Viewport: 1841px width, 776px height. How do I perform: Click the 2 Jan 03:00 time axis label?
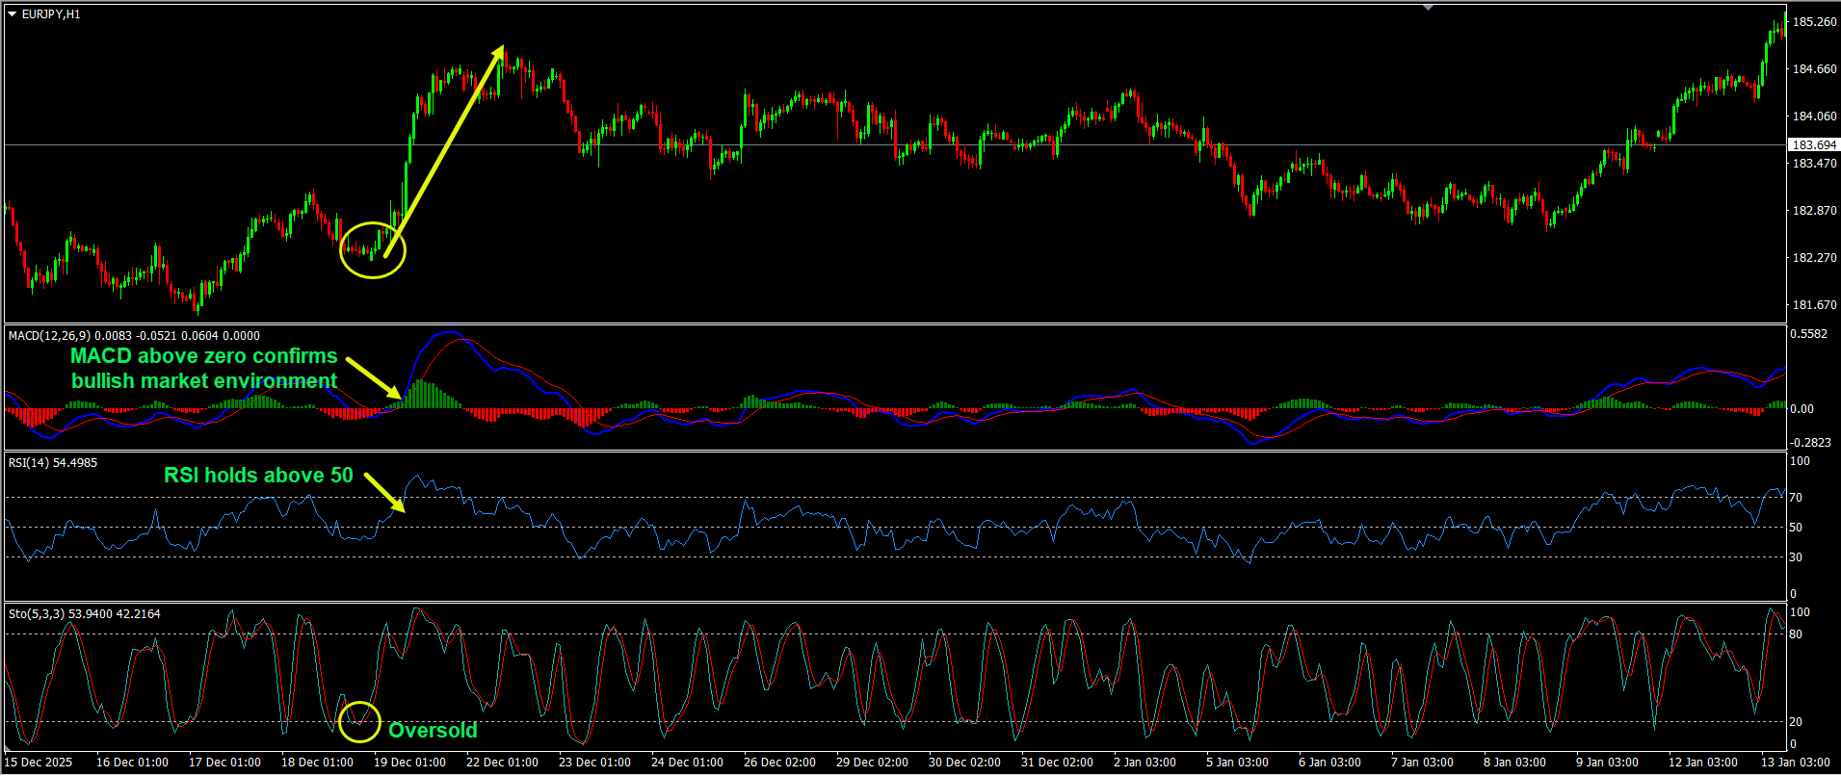[x=1144, y=763]
